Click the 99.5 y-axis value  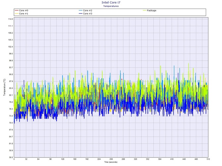click(11, 54)
